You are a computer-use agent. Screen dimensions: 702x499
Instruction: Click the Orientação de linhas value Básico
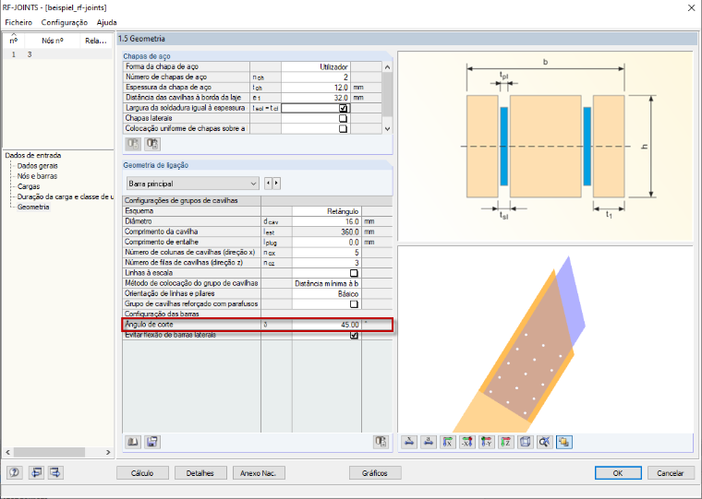[327, 293]
